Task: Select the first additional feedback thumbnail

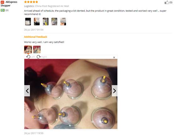Action: coord(28,50)
